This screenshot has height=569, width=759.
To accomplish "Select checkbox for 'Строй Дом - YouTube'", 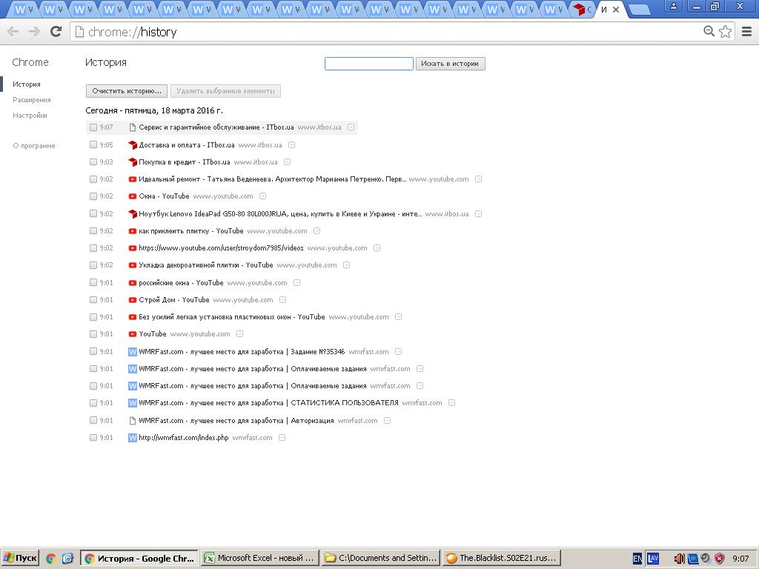I will pos(93,299).
